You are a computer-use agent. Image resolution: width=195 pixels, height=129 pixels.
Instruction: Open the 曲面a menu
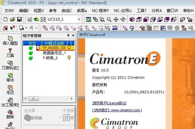[82, 11]
